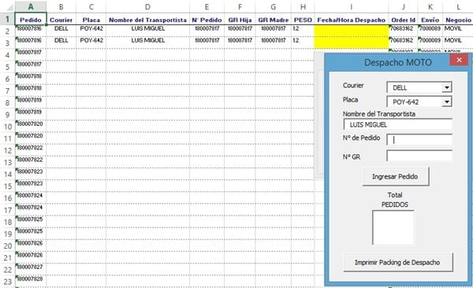
Task: Expand the Placa combo box arrow
Action: 446,102
